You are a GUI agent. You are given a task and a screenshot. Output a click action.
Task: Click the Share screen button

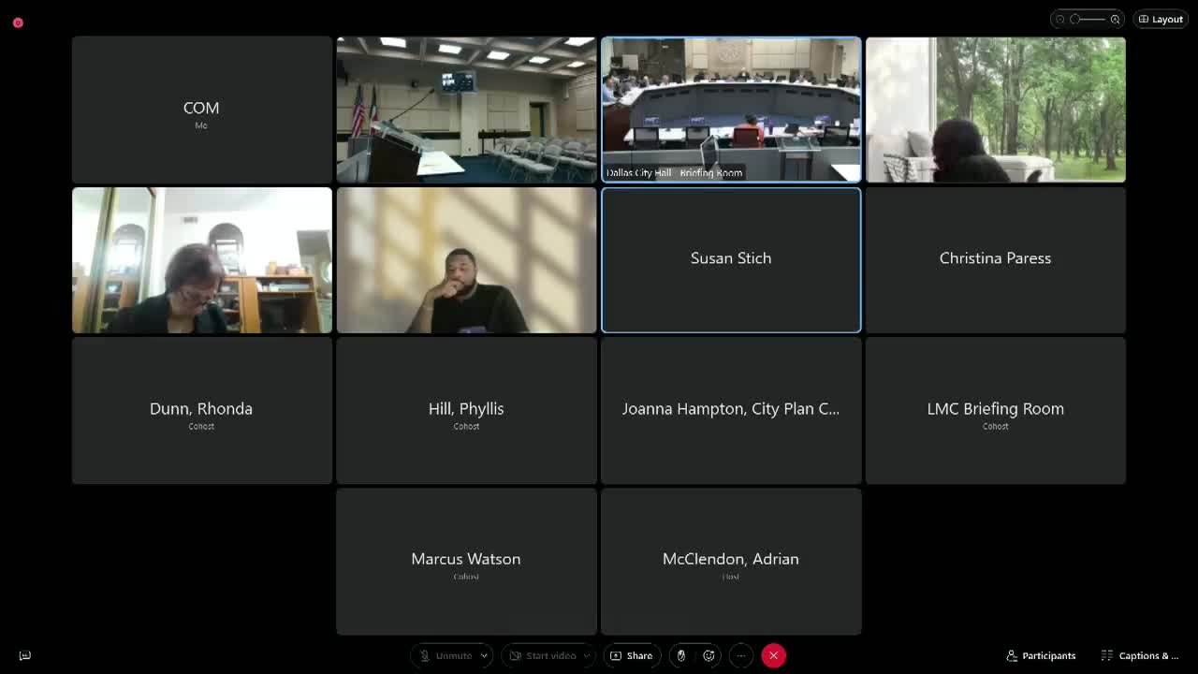(632, 655)
